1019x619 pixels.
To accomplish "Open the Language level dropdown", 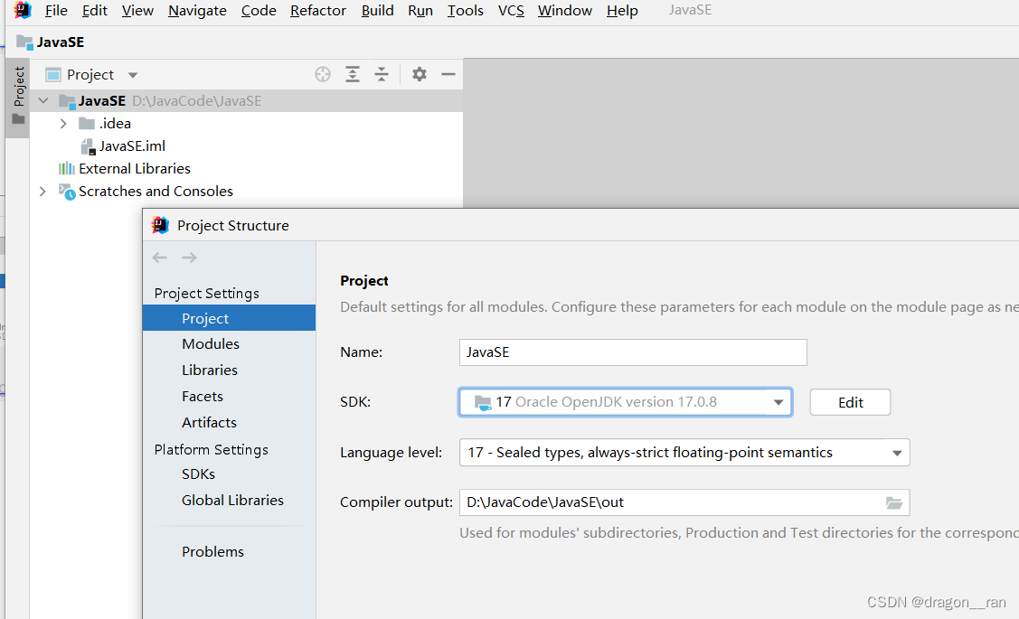I will click(897, 453).
